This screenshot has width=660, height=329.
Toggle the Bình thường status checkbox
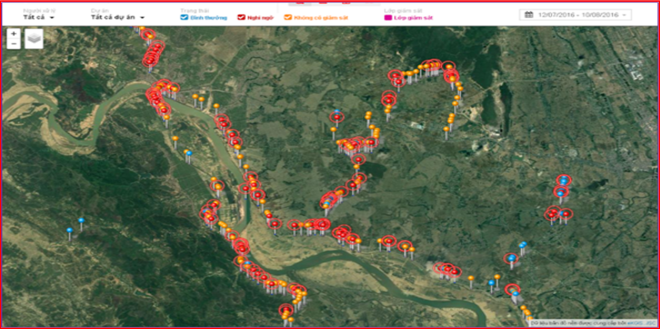184,17
